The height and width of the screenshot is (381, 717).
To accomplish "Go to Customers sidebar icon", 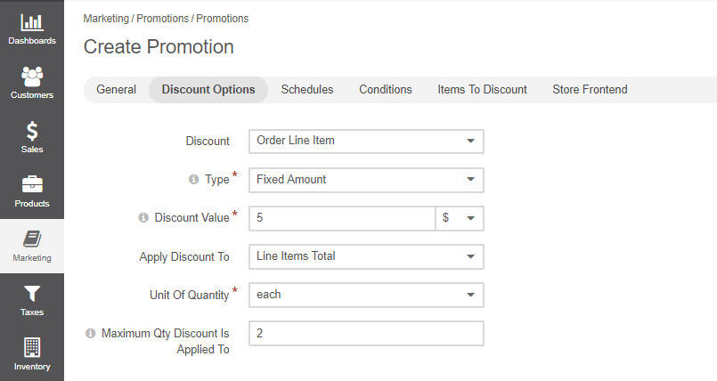I will click(32, 77).
